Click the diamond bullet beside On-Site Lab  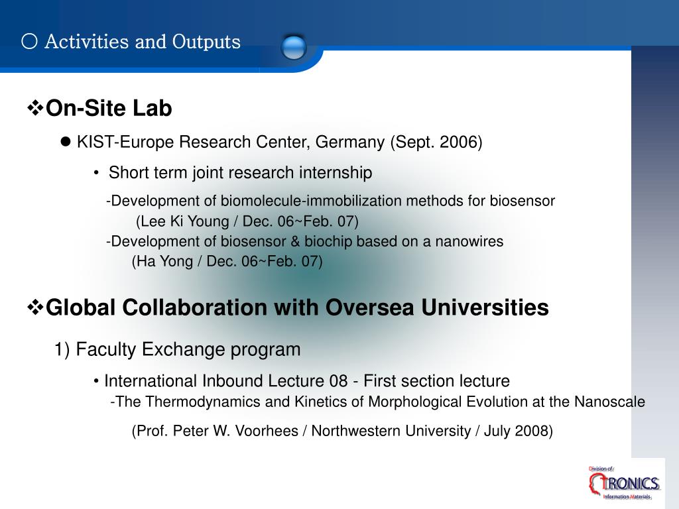(x=35, y=108)
